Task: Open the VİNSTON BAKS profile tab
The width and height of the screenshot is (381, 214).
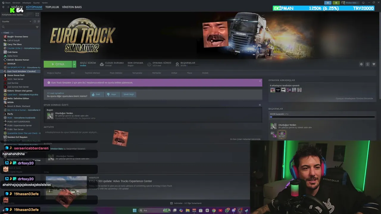Action: (72, 7)
